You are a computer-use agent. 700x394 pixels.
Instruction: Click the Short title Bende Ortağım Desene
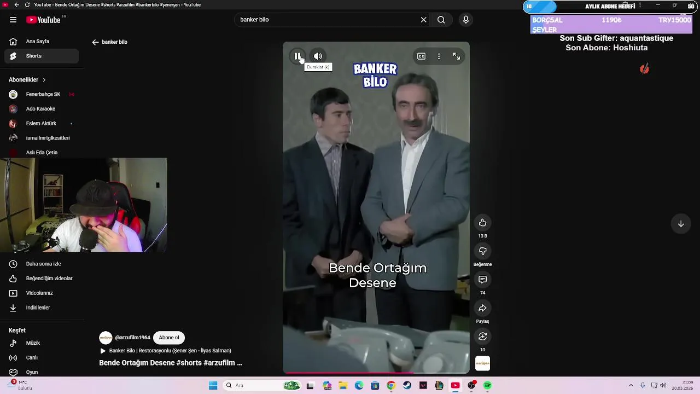tap(171, 363)
